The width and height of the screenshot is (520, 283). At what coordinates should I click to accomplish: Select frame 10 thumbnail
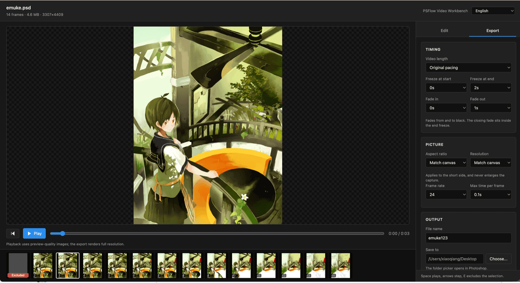[x=241, y=265]
